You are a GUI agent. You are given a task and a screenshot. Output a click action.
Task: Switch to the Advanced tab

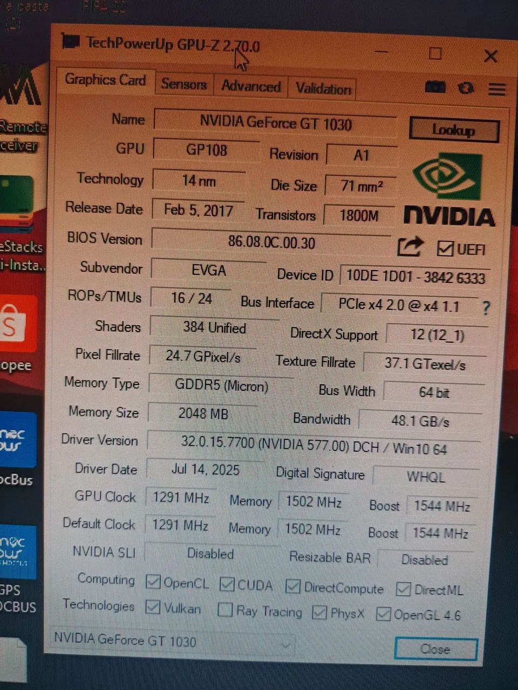click(x=251, y=86)
